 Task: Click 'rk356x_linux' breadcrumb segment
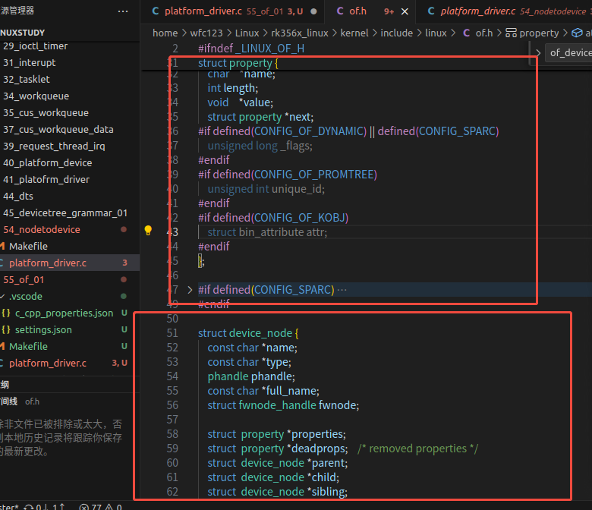[299, 33]
